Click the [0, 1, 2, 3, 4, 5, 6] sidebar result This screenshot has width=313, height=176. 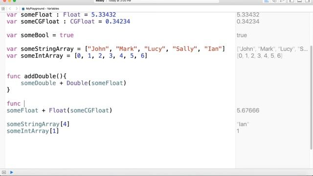click(260, 56)
